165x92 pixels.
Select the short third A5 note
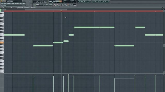[x=140, y=27]
